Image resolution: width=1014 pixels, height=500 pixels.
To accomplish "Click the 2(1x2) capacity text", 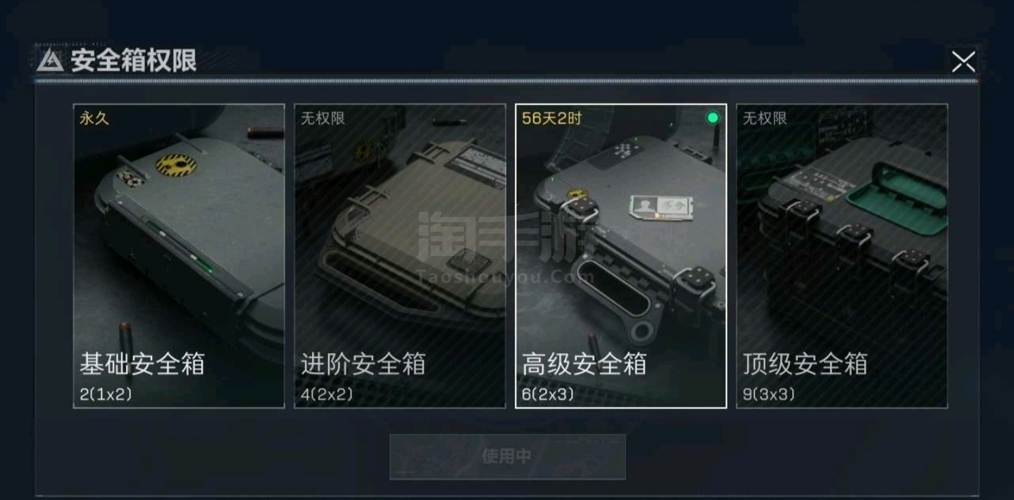I will tap(106, 395).
